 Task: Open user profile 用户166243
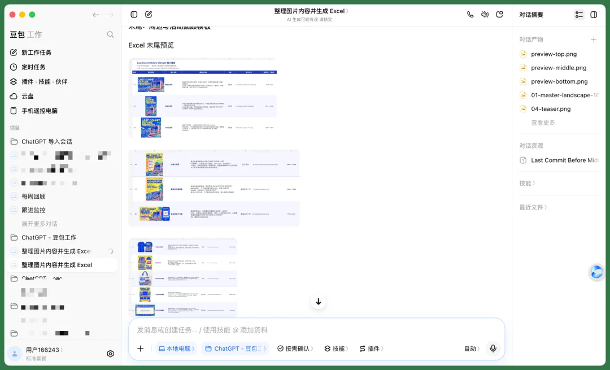(x=44, y=350)
